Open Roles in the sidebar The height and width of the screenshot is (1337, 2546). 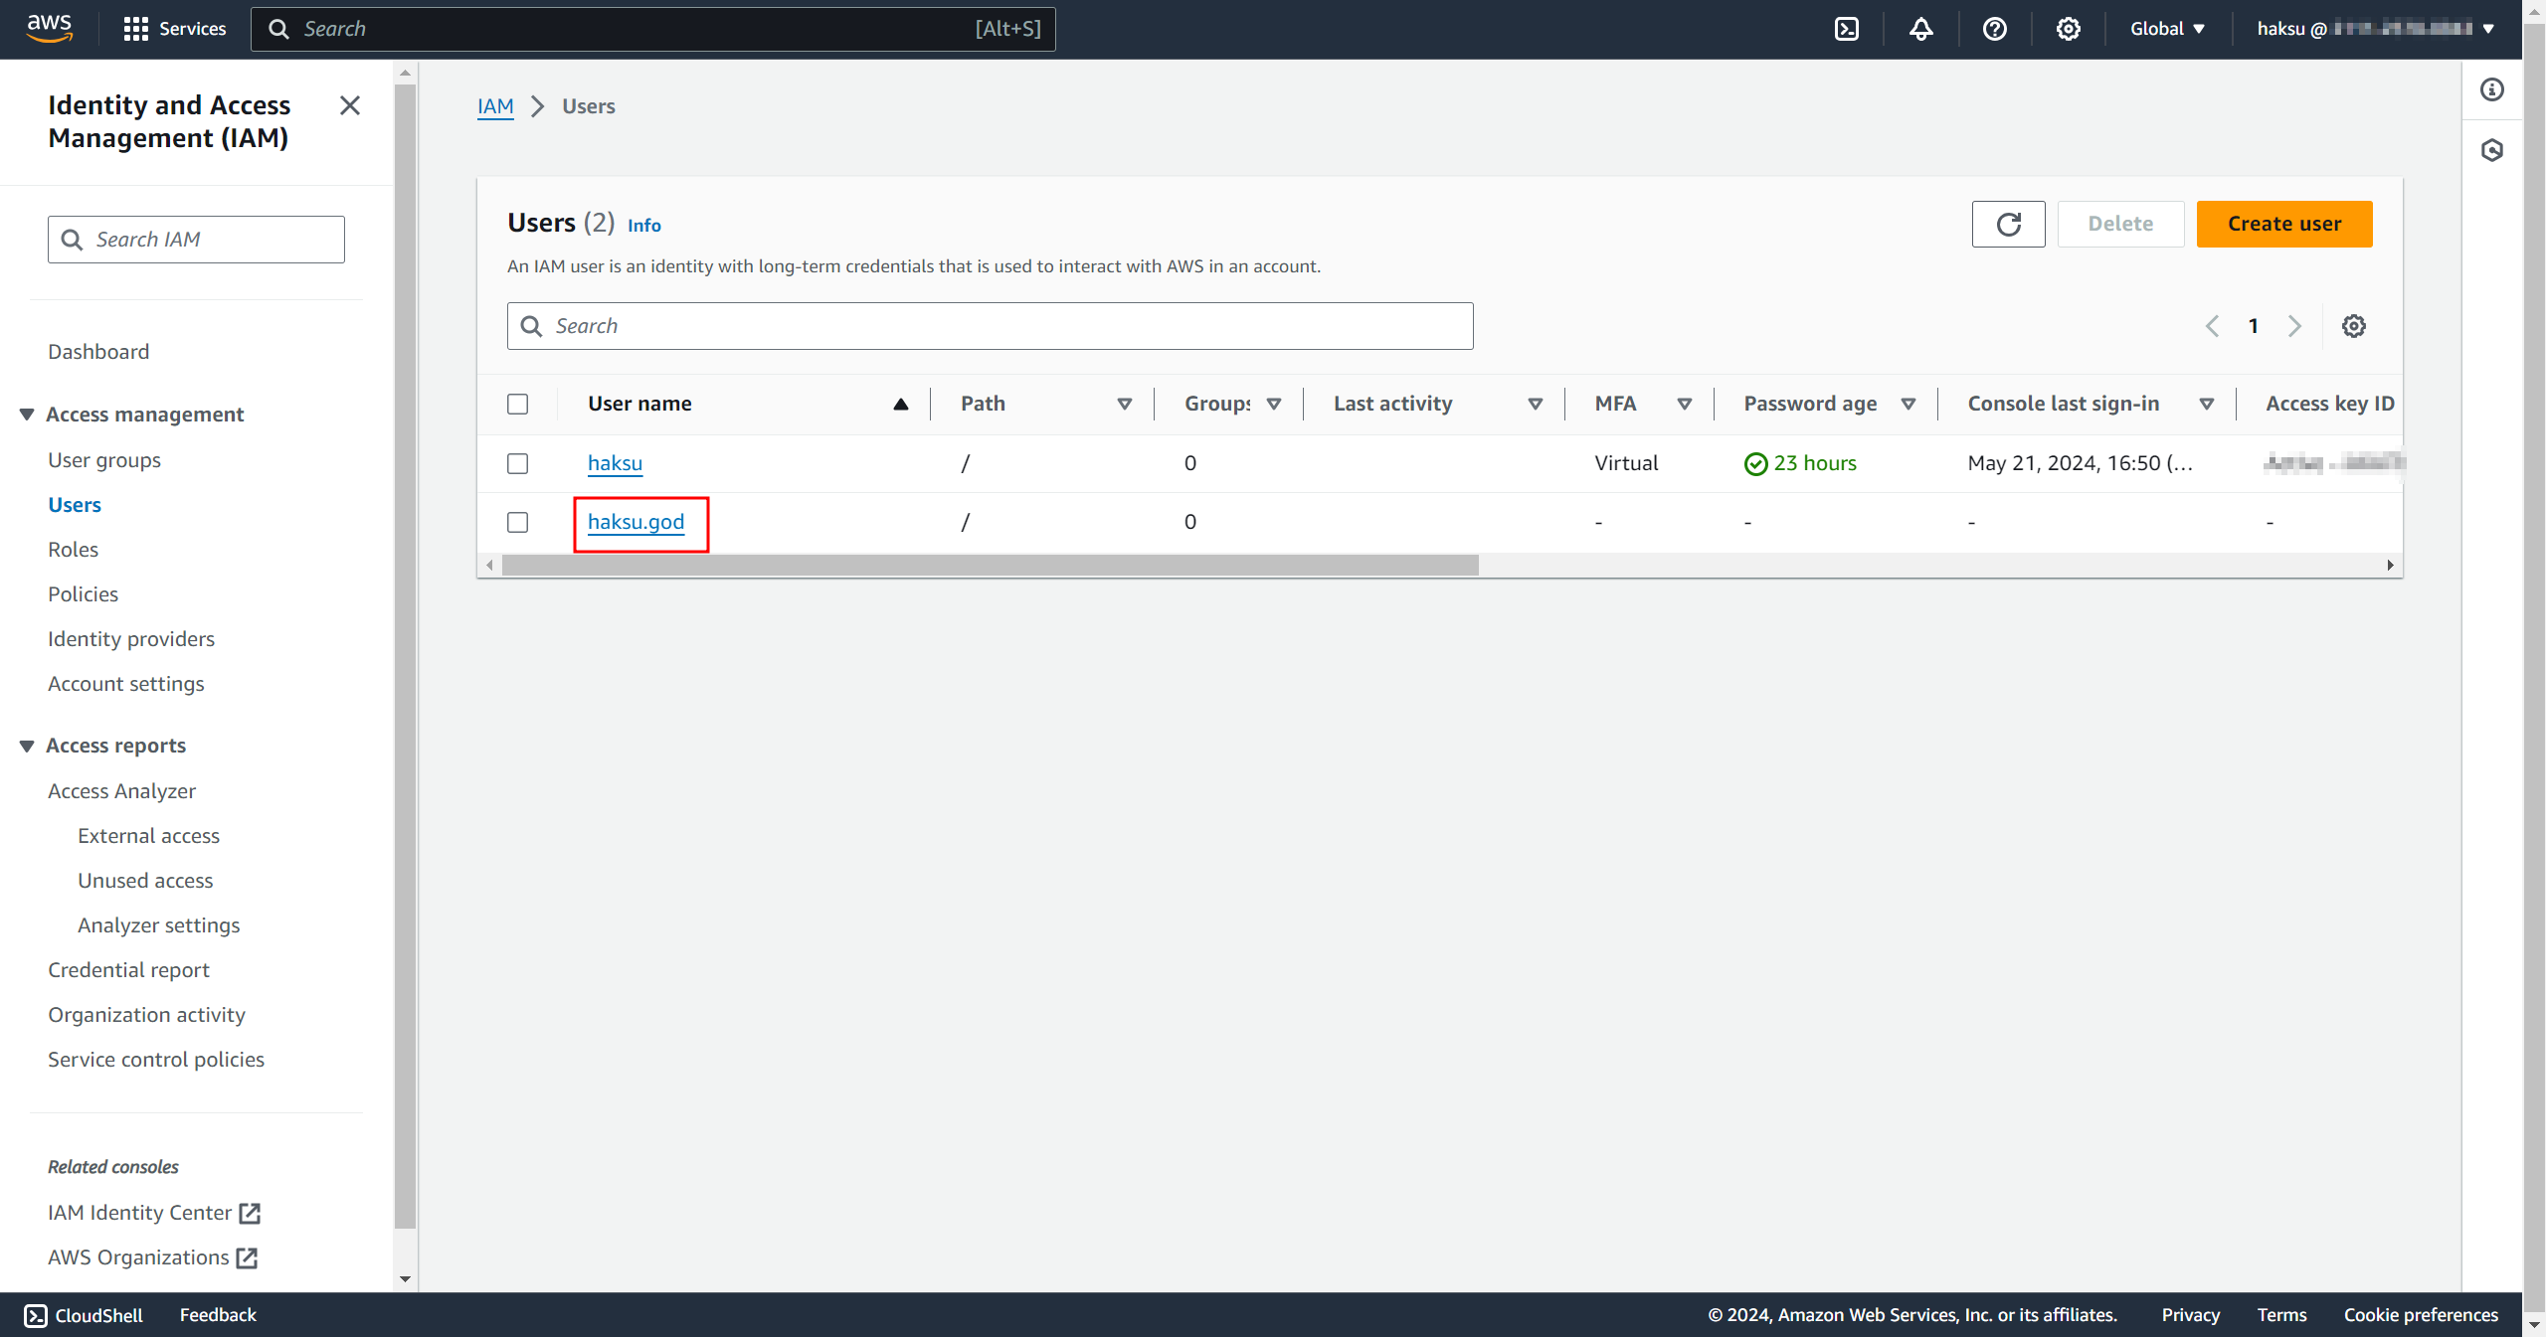73,550
